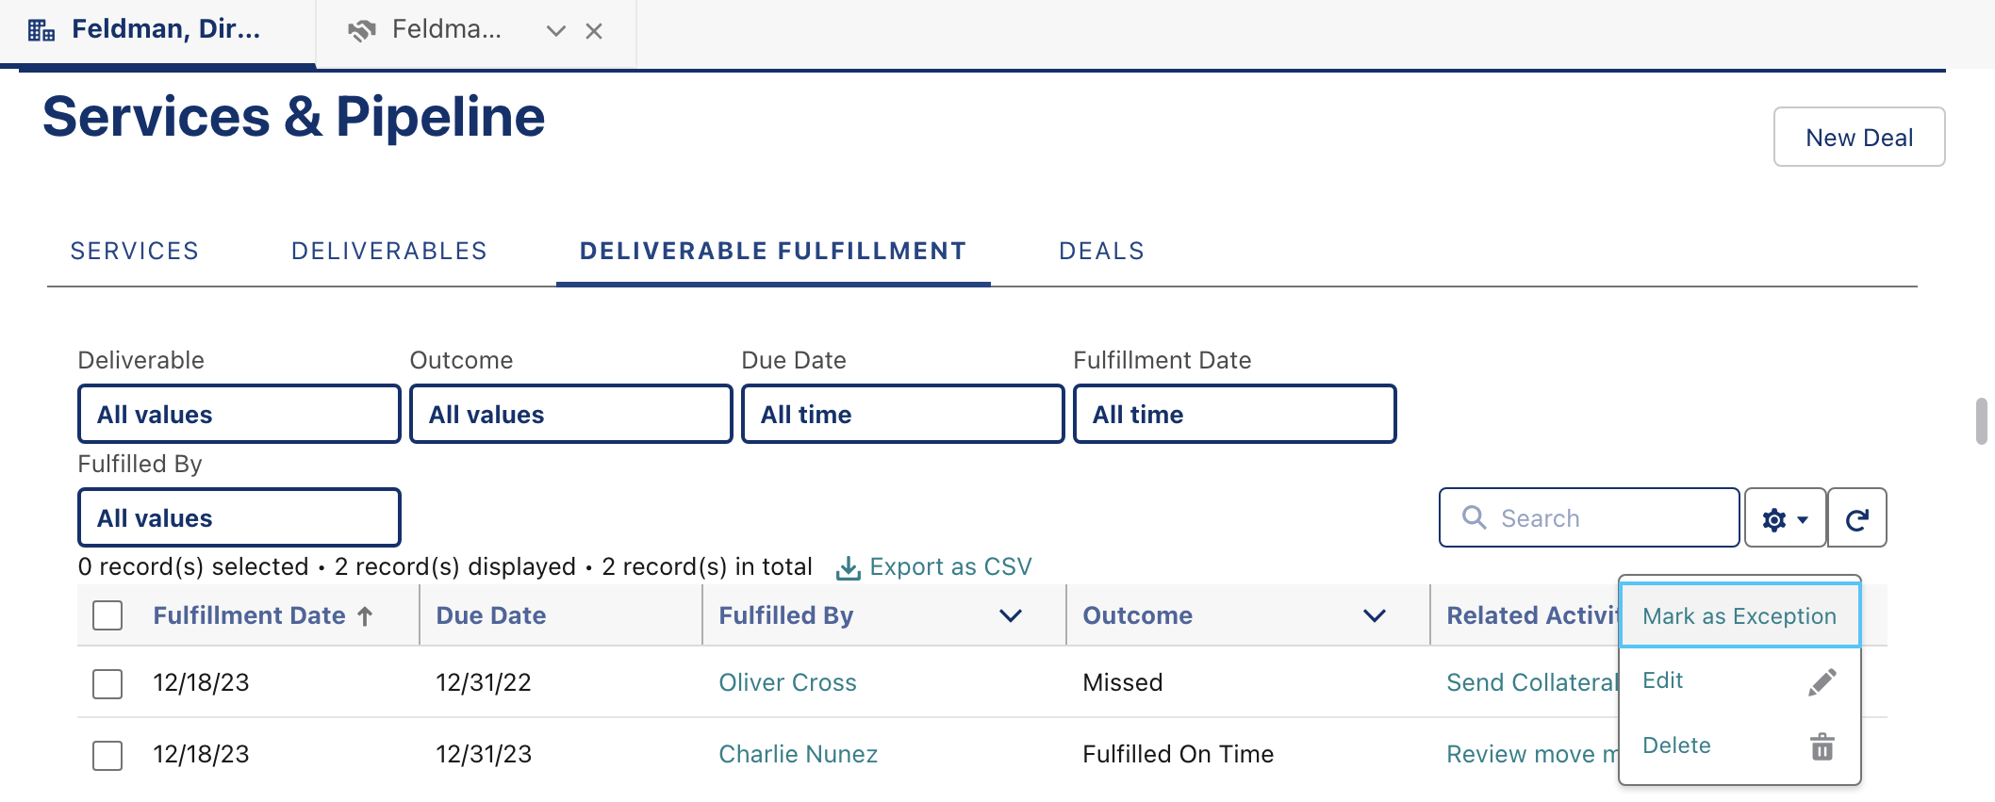Click the building icon on the Feldman account tab
1995x802 pixels.
[41, 30]
